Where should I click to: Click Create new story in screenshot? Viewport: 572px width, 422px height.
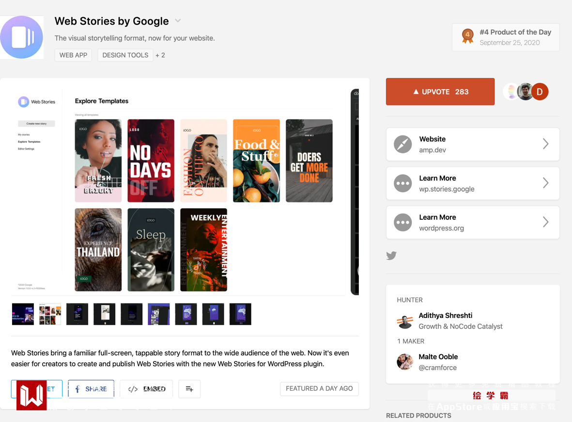click(36, 123)
